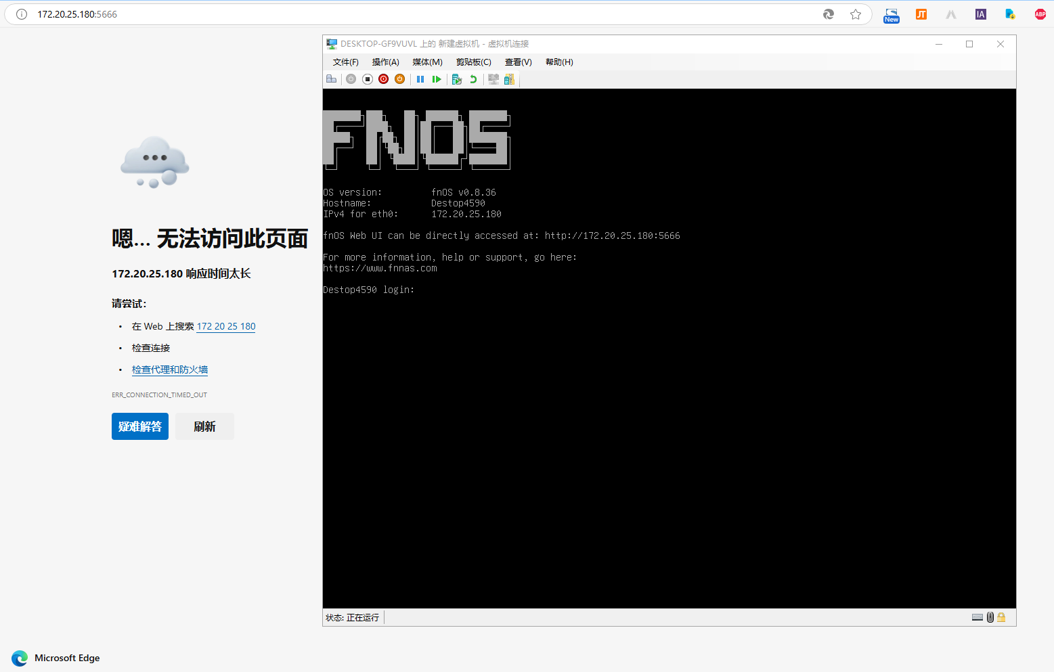Click the gray inactive extension icon

coord(951,14)
